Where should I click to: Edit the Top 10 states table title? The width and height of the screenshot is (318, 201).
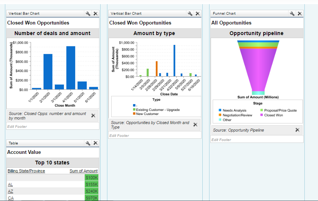[52, 163]
